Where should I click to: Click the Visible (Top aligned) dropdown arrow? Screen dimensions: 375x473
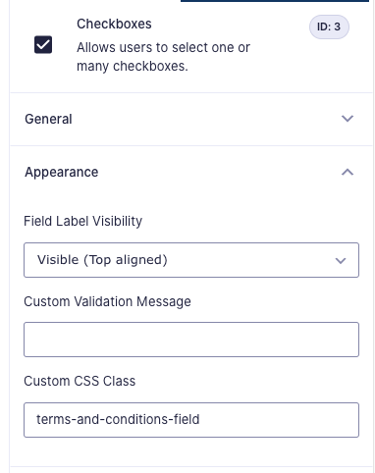pos(341,261)
